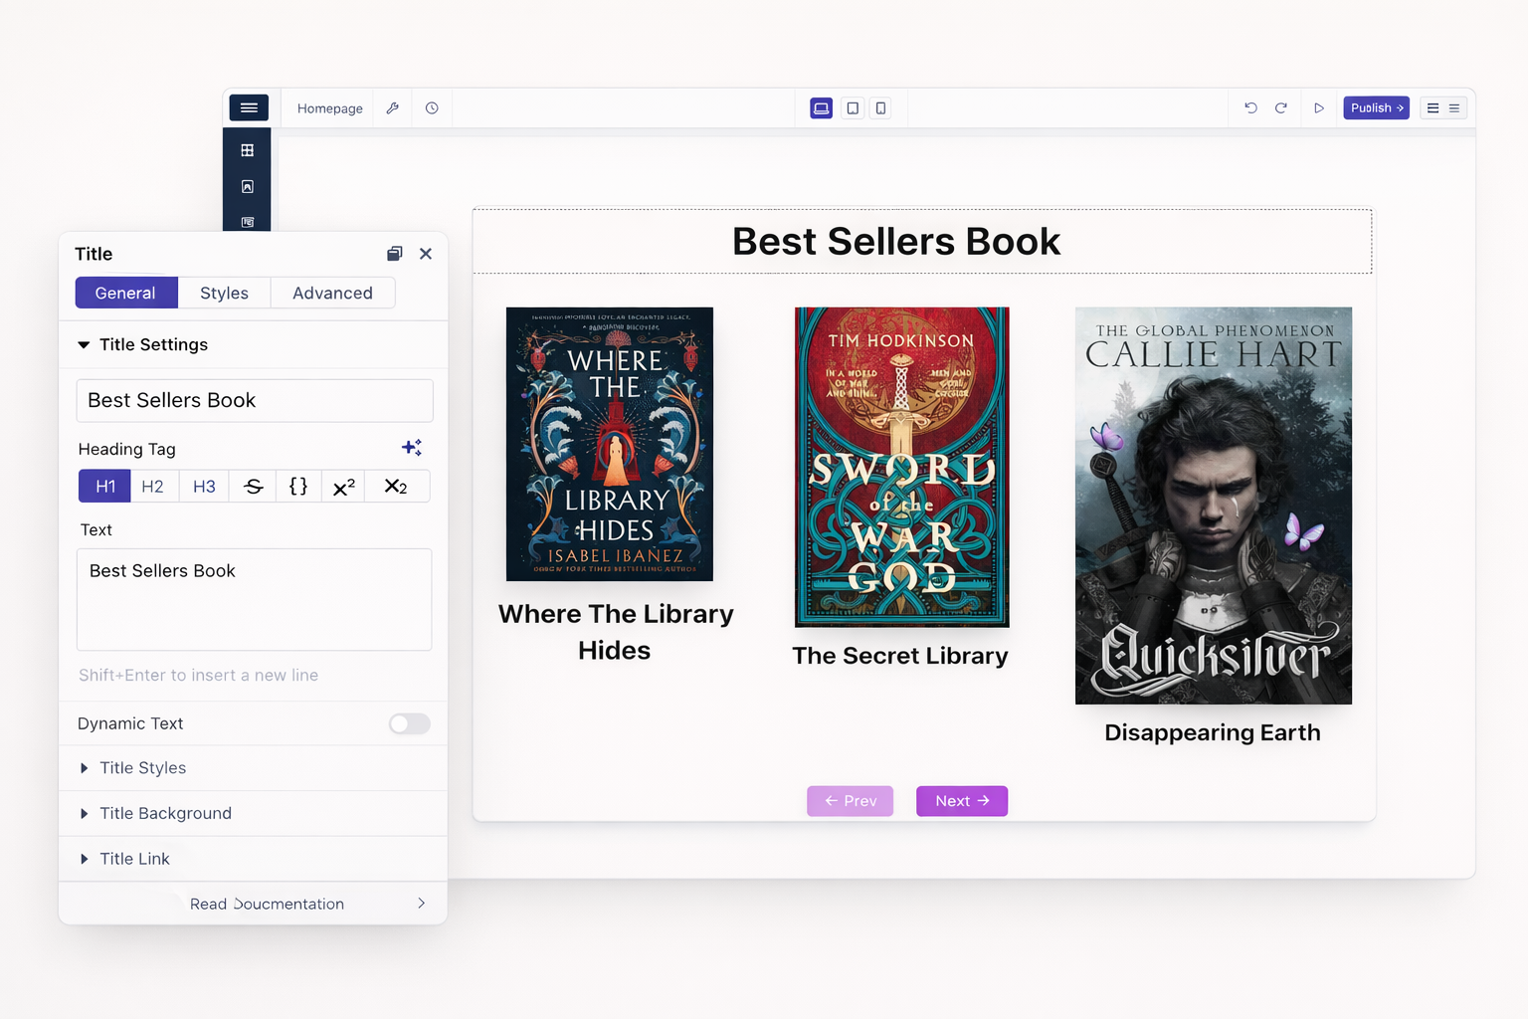Screen dimensions: 1528x1019
Task: Select the H2 heading tag
Action: (152, 487)
